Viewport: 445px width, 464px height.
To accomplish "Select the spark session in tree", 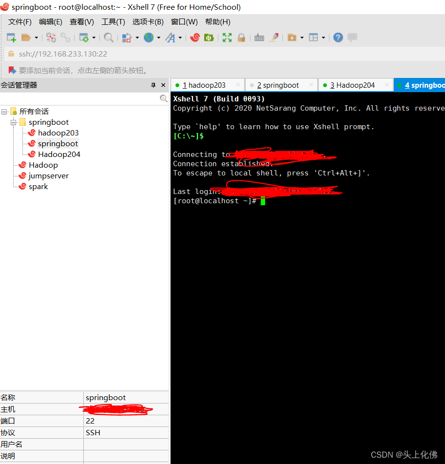I will 38,186.
